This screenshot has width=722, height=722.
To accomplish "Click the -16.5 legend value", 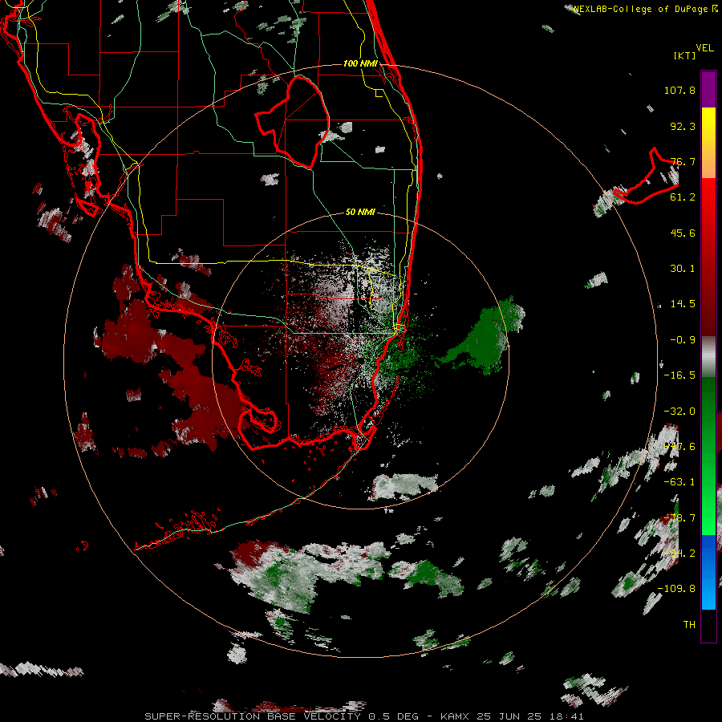I will click(679, 375).
